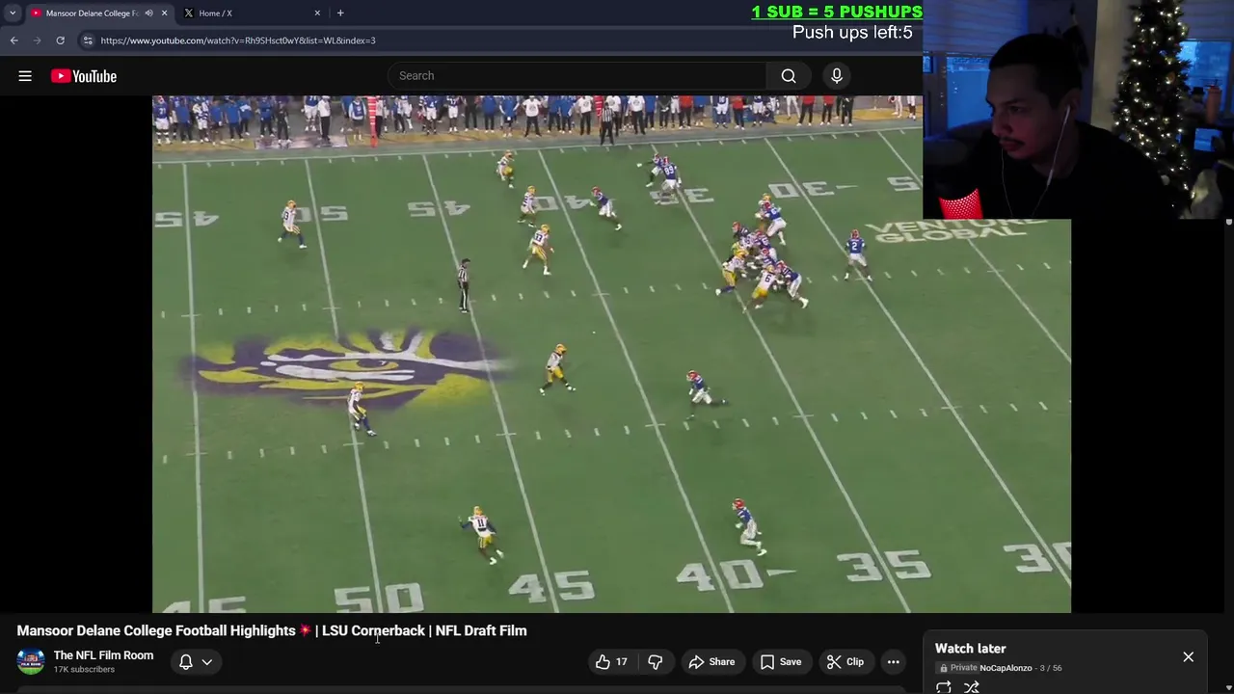Image resolution: width=1234 pixels, height=694 pixels.
Task: Save the video to a playlist
Action: tap(781, 662)
